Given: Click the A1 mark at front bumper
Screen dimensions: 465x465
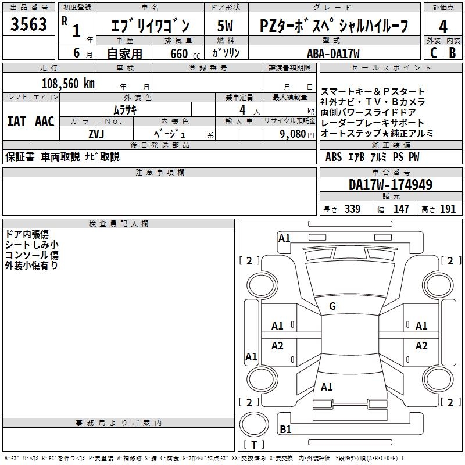Looking at the screenshot, I should click(284, 238).
